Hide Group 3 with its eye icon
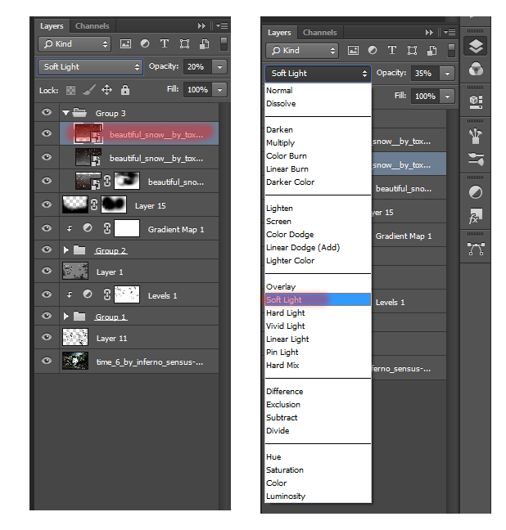Viewport: 506px width, 530px height. [x=47, y=112]
